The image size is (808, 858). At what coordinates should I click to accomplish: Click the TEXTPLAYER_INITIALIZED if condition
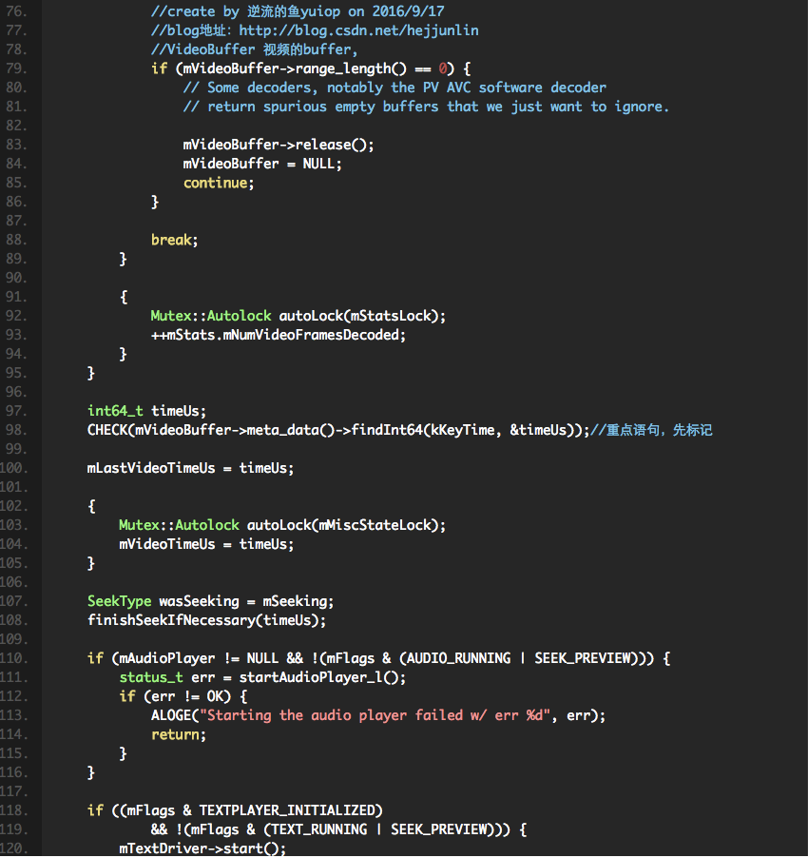click(235, 810)
